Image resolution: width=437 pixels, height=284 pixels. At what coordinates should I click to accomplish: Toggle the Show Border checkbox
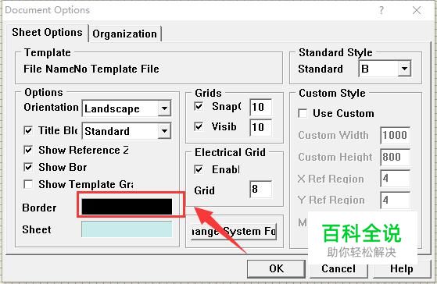click(x=28, y=167)
